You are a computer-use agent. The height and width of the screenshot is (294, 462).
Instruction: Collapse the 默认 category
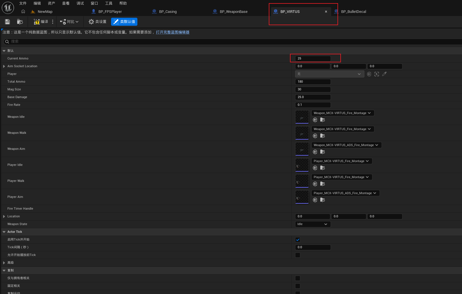click(4, 51)
